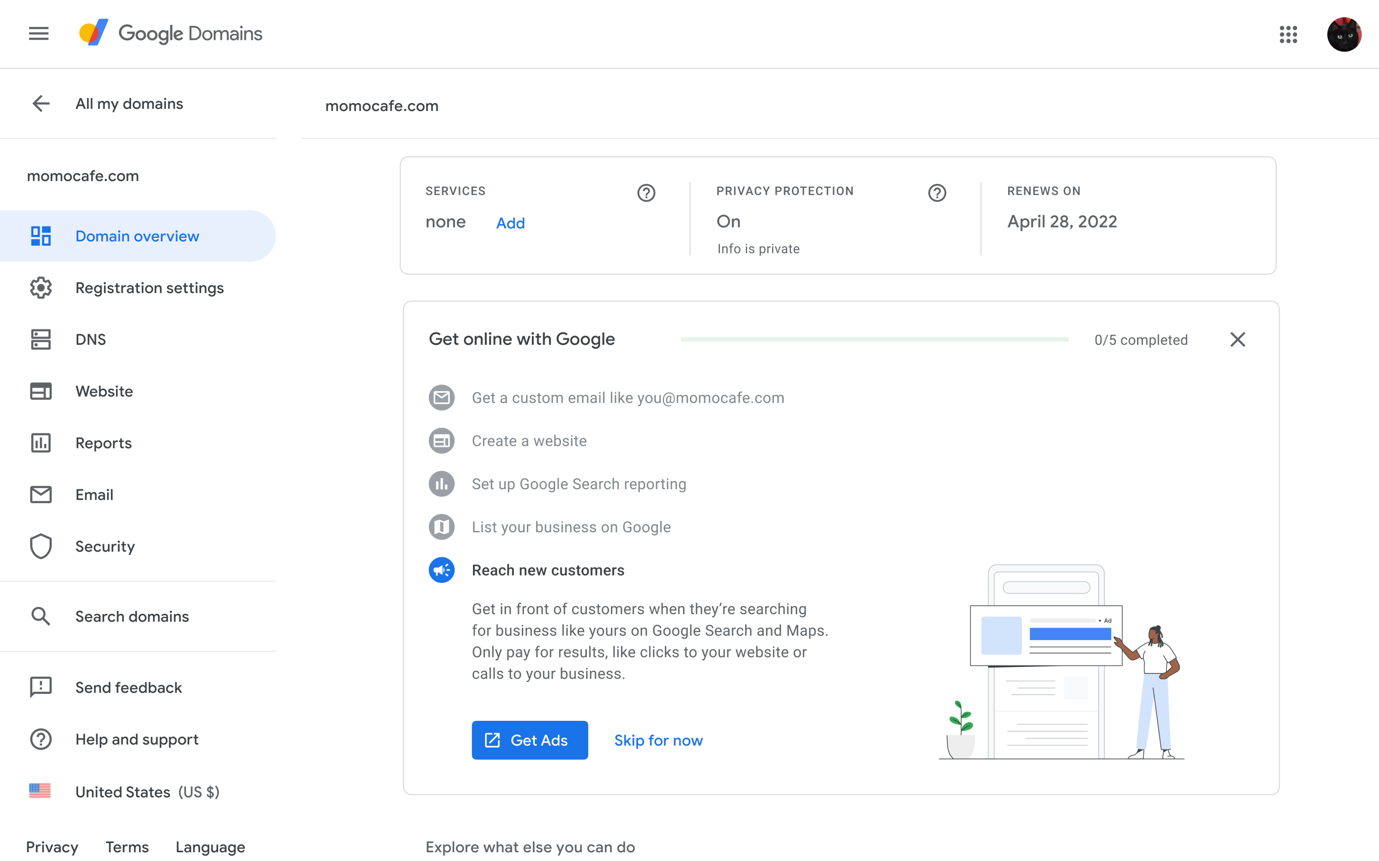
Task: Click the Website sidebar icon
Action: pyautogui.click(x=41, y=391)
